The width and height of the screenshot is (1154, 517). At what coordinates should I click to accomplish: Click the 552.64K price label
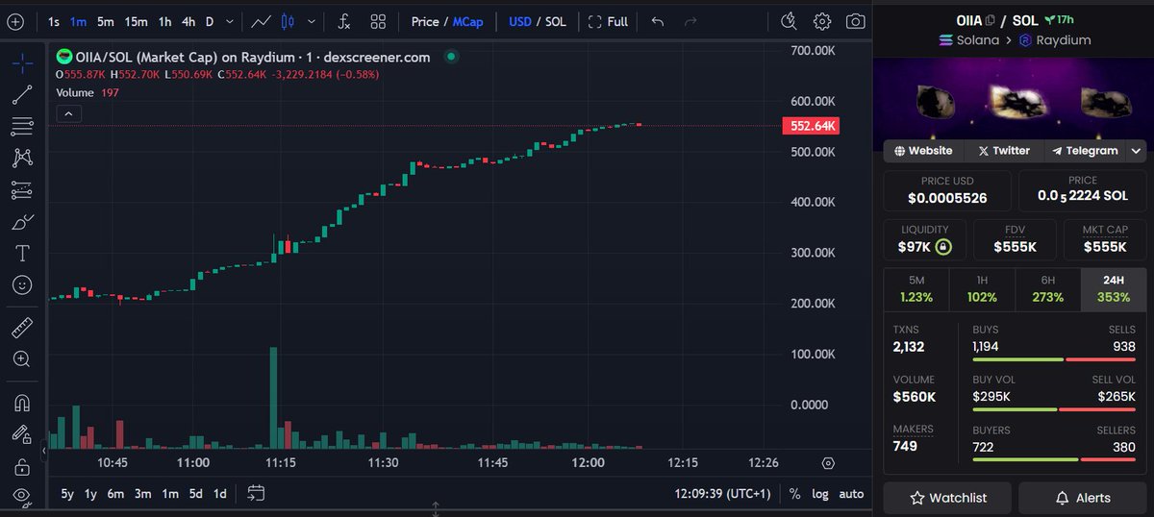point(812,126)
